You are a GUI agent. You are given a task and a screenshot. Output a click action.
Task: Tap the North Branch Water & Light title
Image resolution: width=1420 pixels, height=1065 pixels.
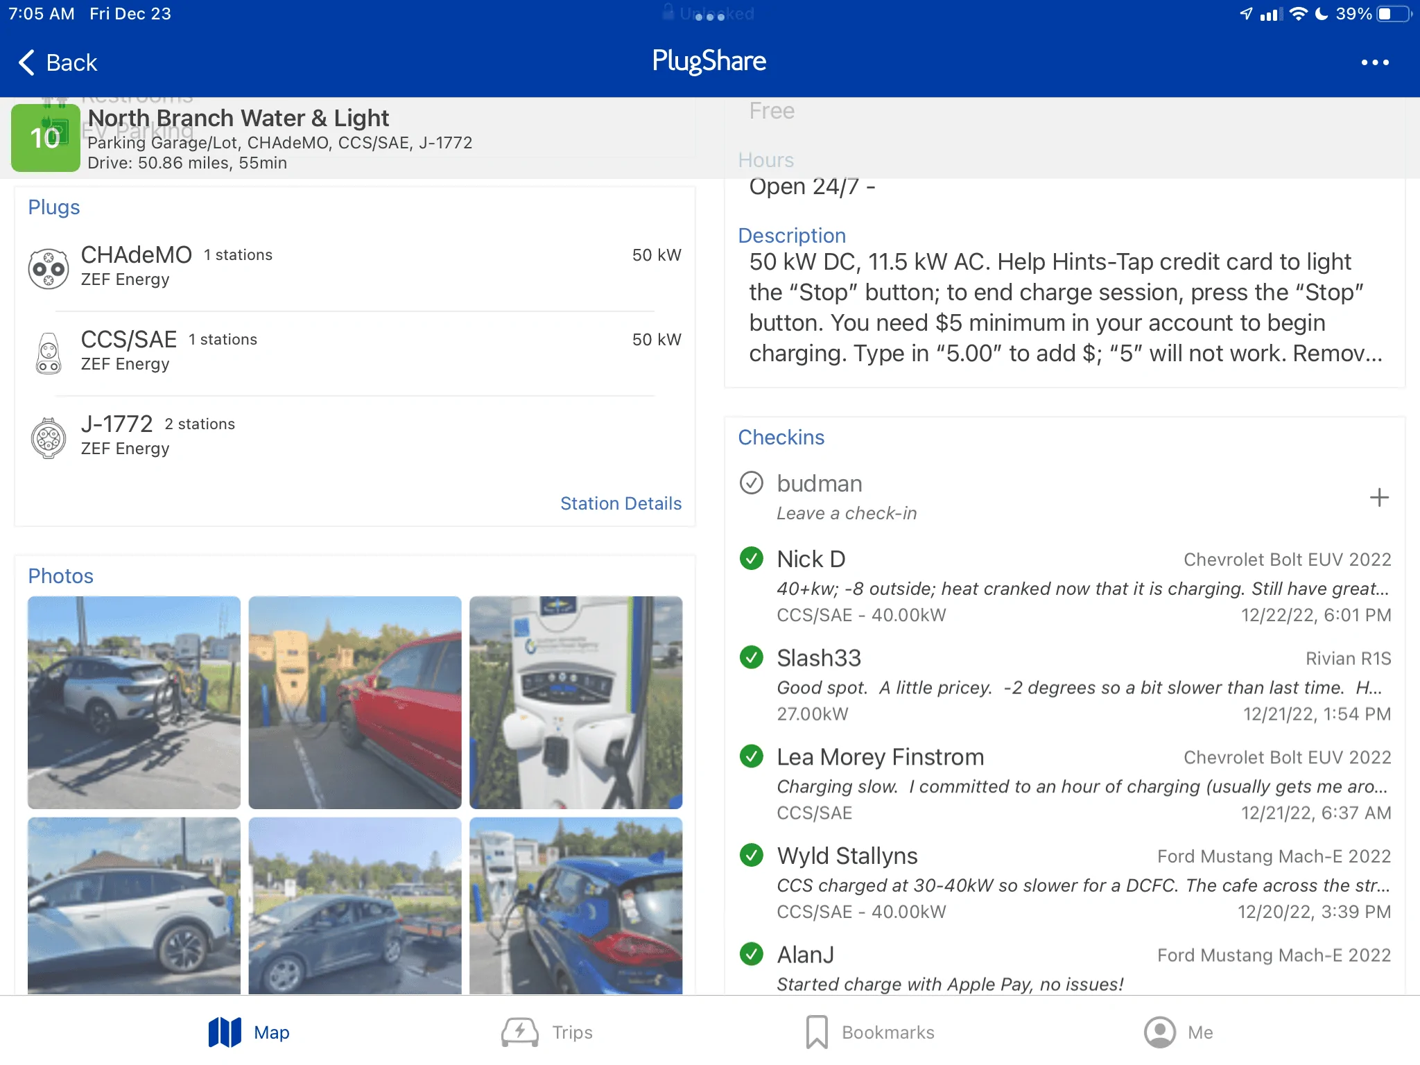[238, 118]
